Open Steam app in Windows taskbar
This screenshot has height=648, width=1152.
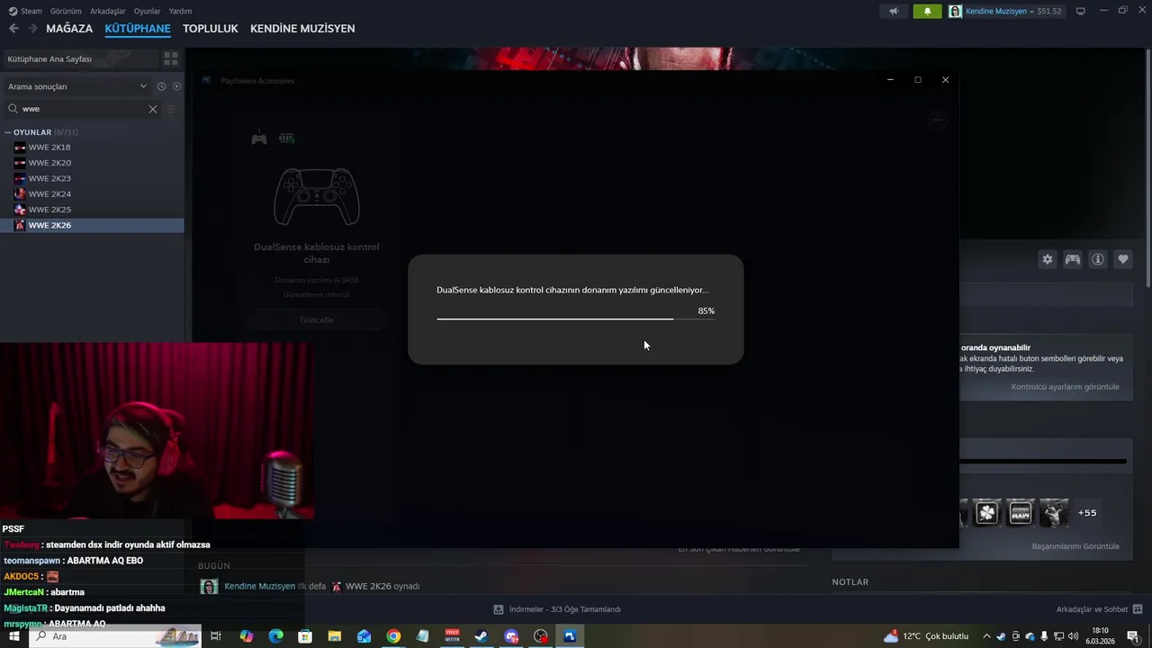coord(481,636)
